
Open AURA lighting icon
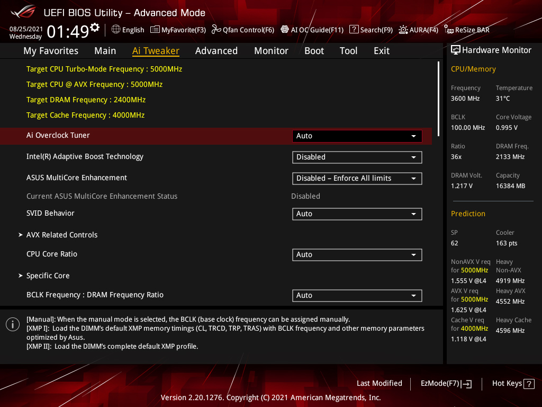click(403, 30)
